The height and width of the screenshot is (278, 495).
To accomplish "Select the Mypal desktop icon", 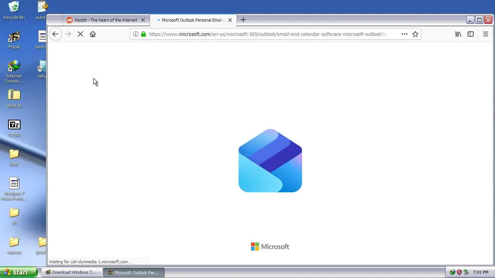I will (14, 40).
